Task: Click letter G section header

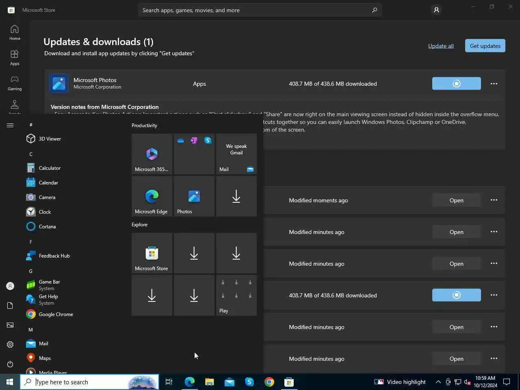Action: pos(30,271)
